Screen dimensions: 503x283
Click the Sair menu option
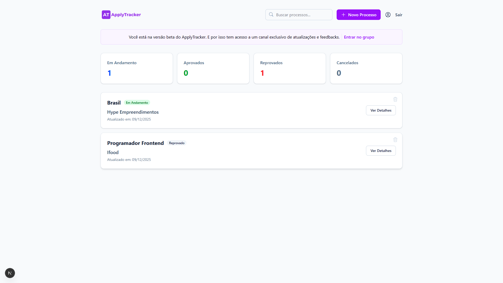pos(399,15)
